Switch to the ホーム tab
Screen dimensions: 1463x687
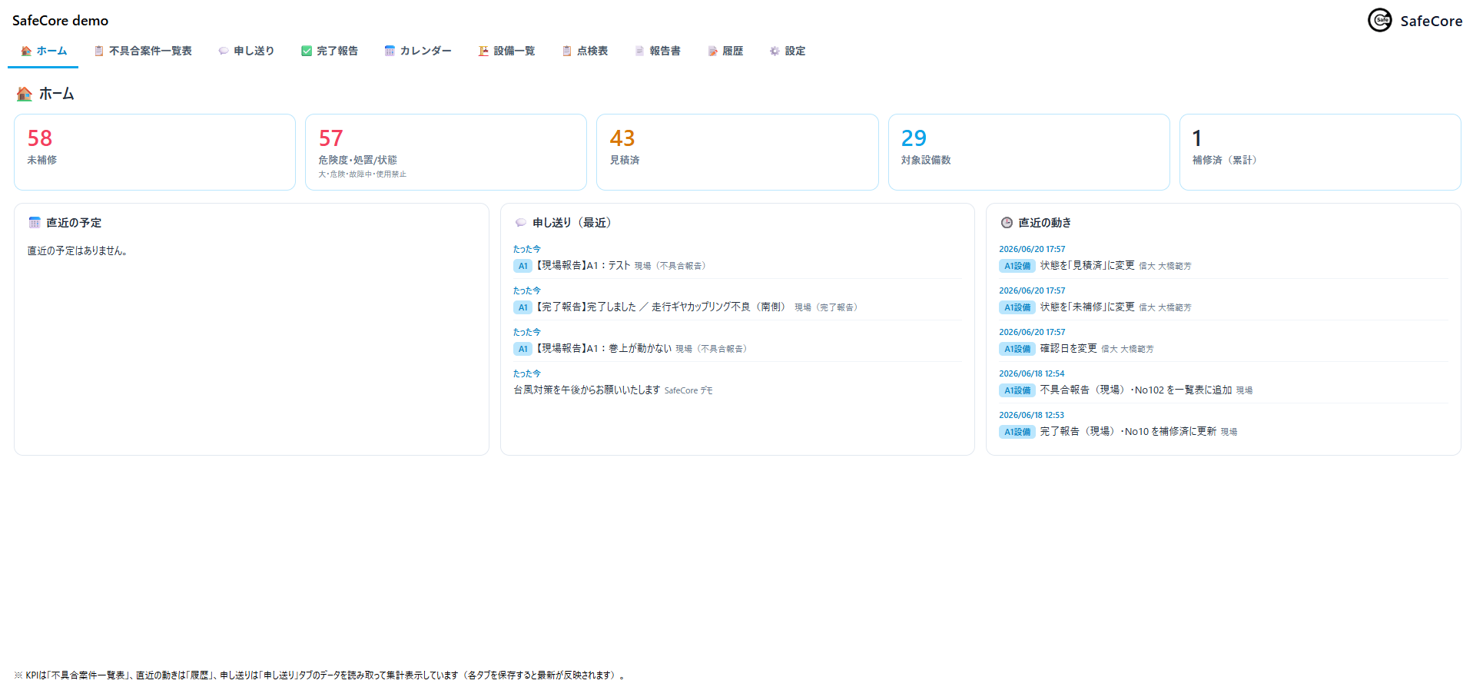point(44,51)
